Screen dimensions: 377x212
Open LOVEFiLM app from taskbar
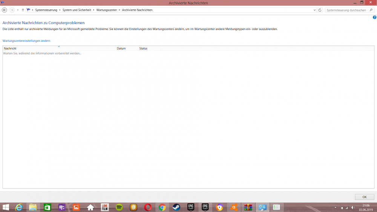click(x=105, y=207)
